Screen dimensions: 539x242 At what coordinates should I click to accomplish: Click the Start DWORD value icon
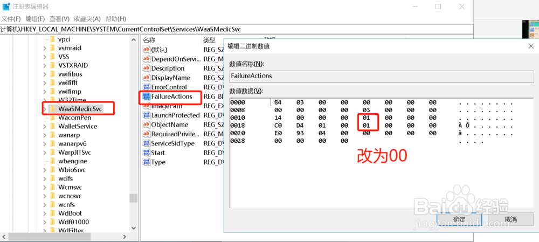[x=147, y=153]
